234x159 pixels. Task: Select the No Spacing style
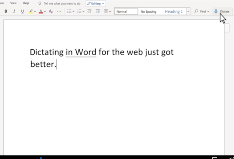(149, 11)
